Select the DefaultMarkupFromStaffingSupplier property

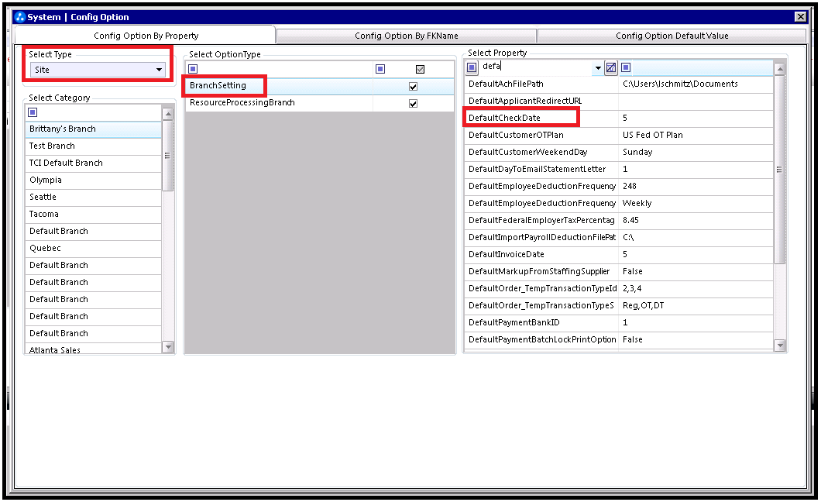point(541,272)
